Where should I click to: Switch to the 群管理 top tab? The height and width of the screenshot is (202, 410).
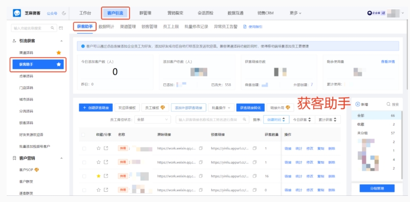[x=145, y=13]
